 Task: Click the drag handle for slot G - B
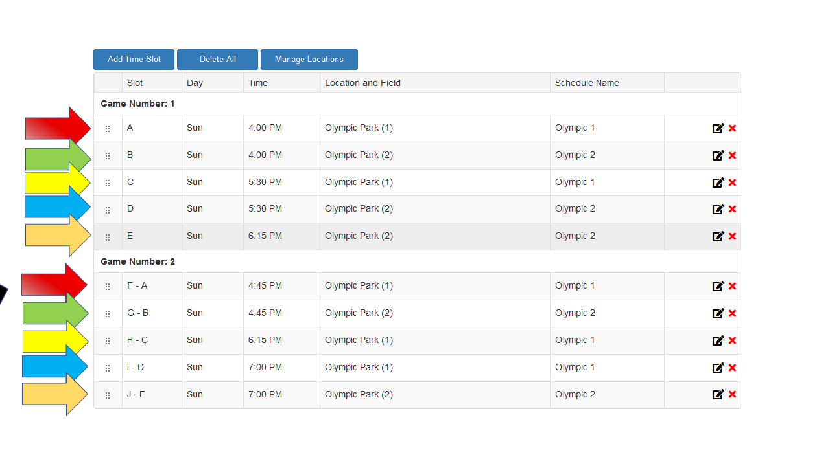click(x=108, y=314)
